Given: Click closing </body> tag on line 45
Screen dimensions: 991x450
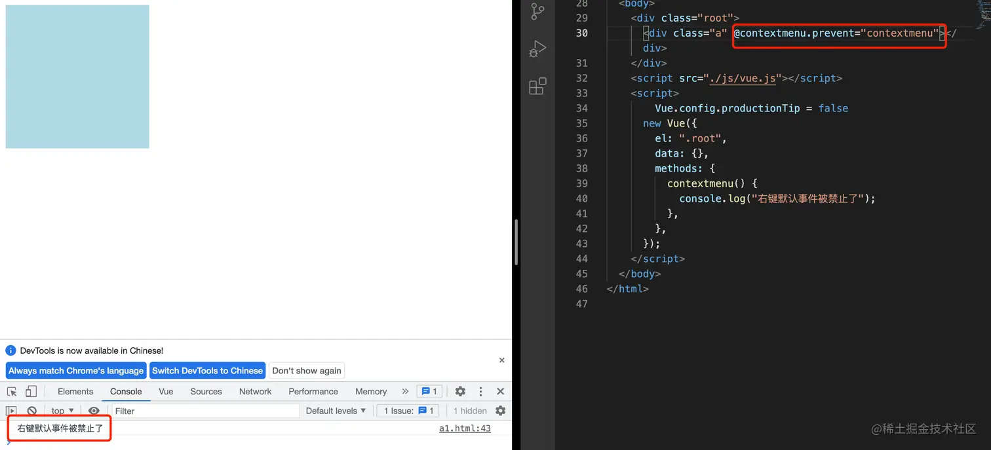Looking at the screenshot, I should pos(640,274).
